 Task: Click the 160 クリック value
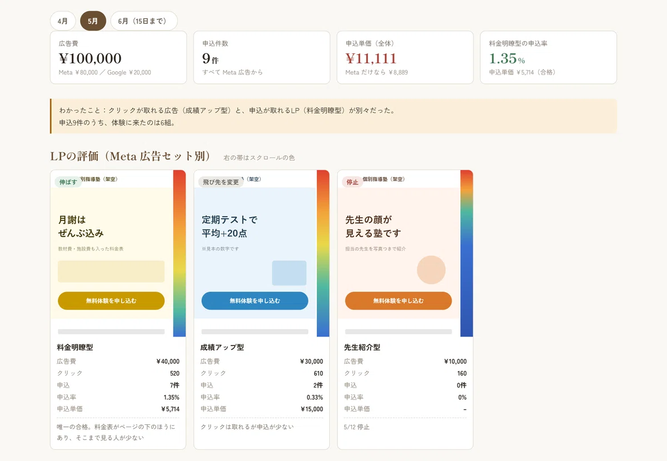coord(462,373)
